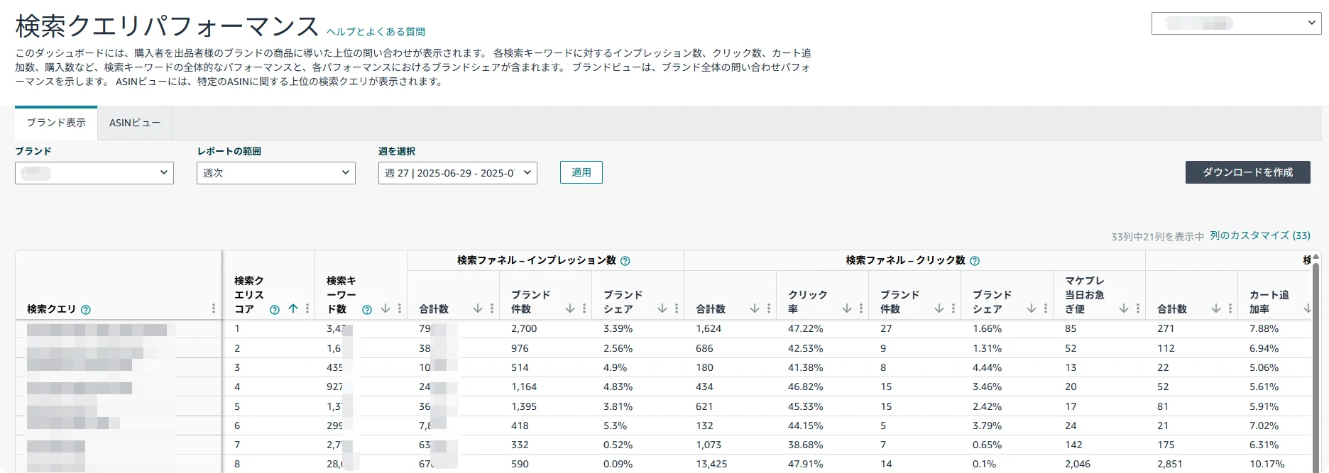The image size is (1329, 473).
Task: Click brand share cell 5.3%
Action: click(615, 425)
